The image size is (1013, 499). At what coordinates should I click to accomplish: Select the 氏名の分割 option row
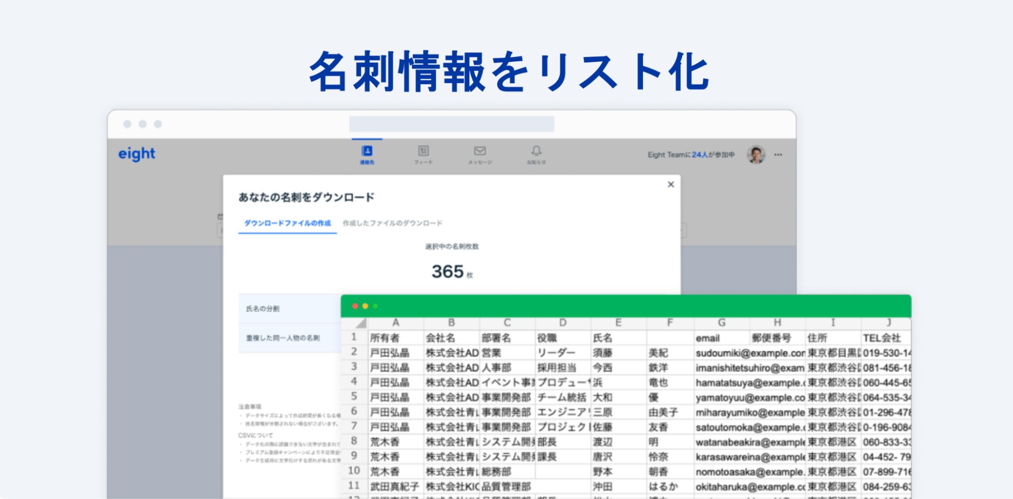289,309
